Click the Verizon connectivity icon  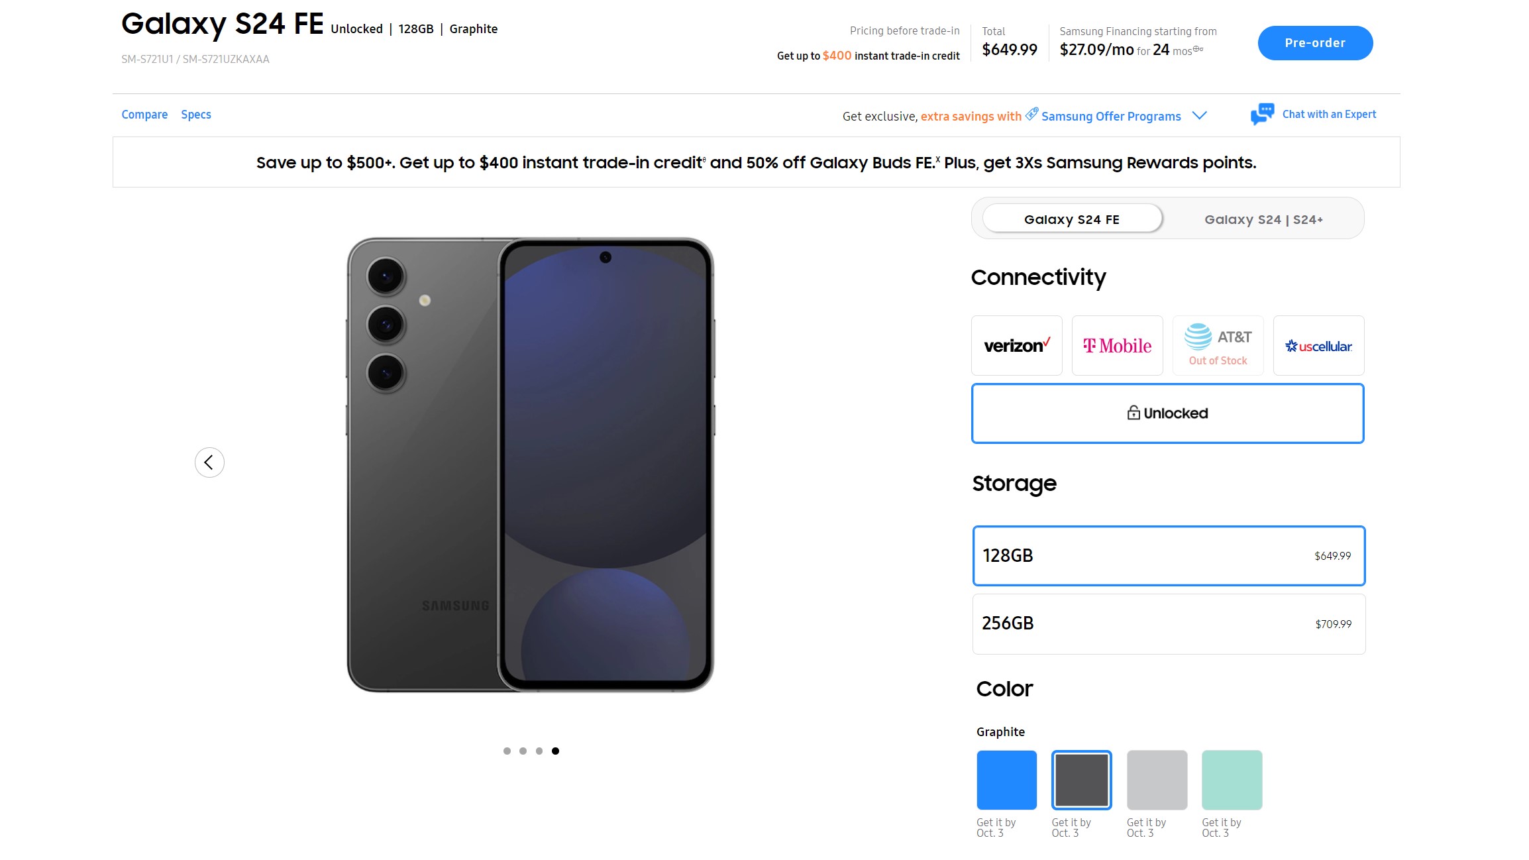tap(1016, 345)
